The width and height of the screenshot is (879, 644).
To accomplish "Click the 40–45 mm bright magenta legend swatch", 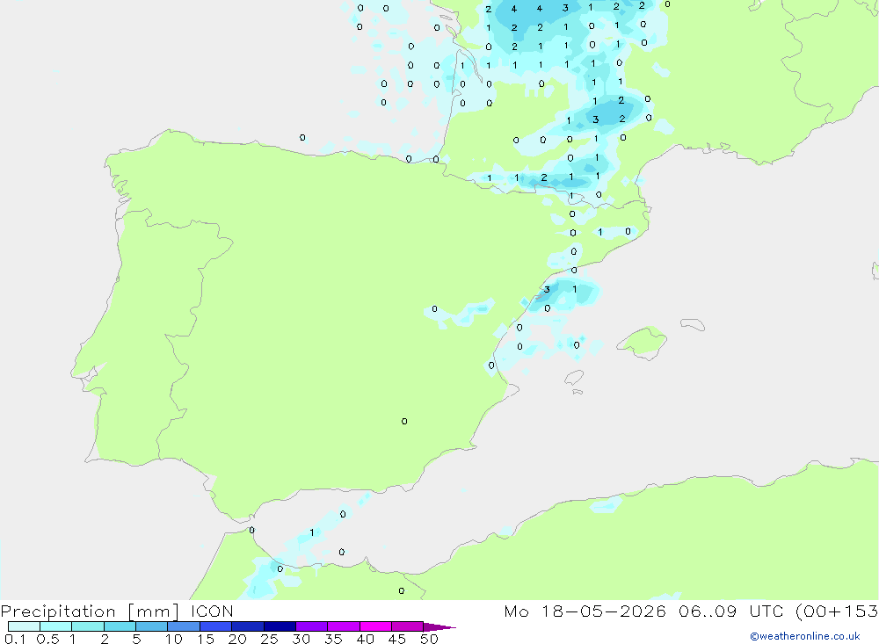I will (375, 626).
